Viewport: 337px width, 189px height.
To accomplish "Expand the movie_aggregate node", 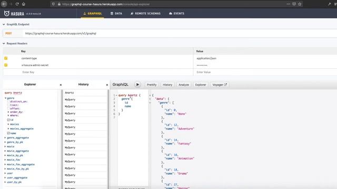I will [5, 151].
